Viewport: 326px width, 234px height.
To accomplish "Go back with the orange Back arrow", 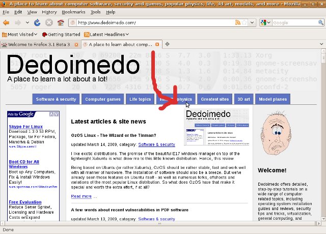I will [x=6, y=22].
